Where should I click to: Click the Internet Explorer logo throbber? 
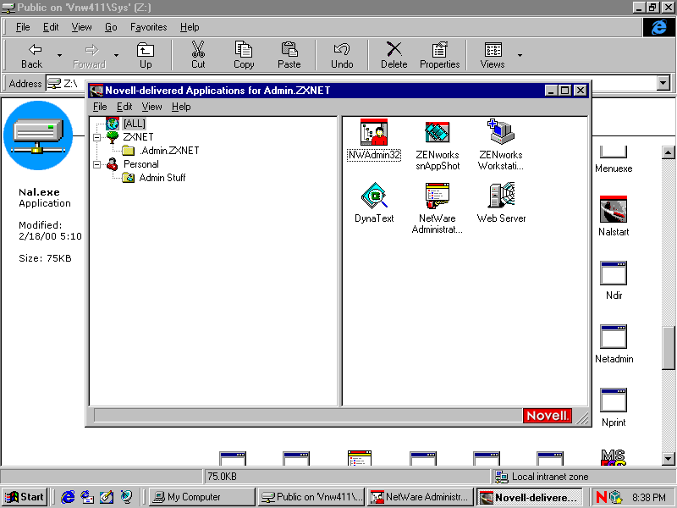tap(658, 27)
